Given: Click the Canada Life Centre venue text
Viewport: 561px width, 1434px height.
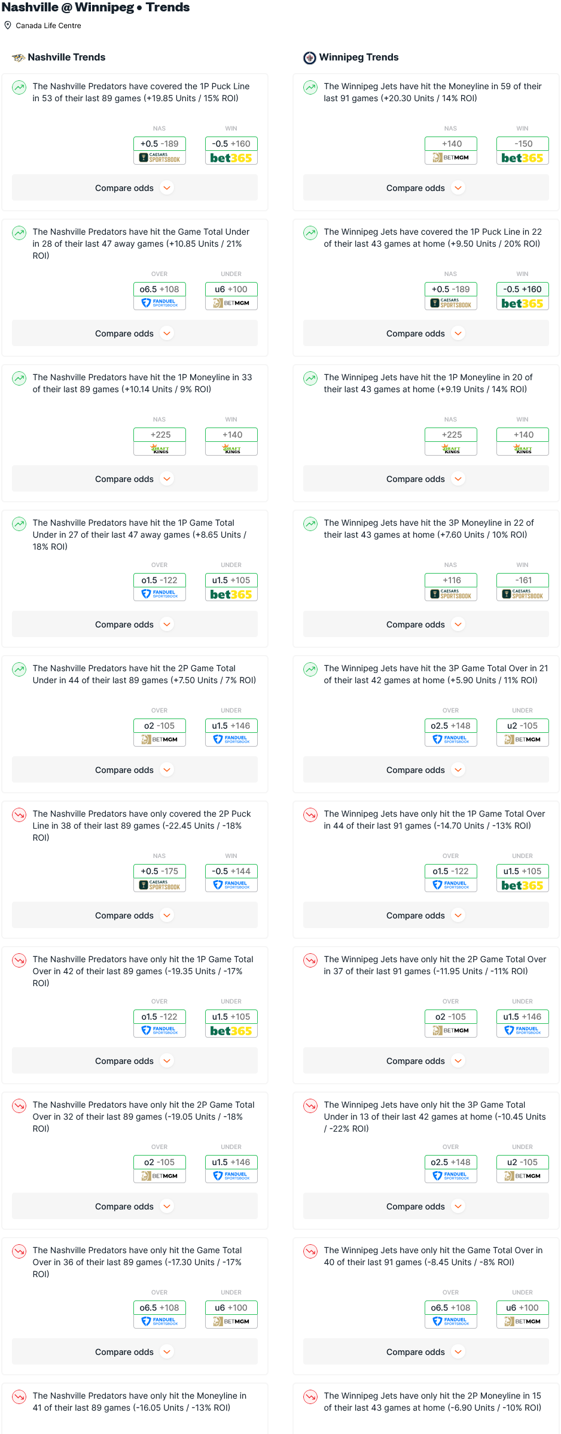Looking at the screenshot, I should (48, 26).
